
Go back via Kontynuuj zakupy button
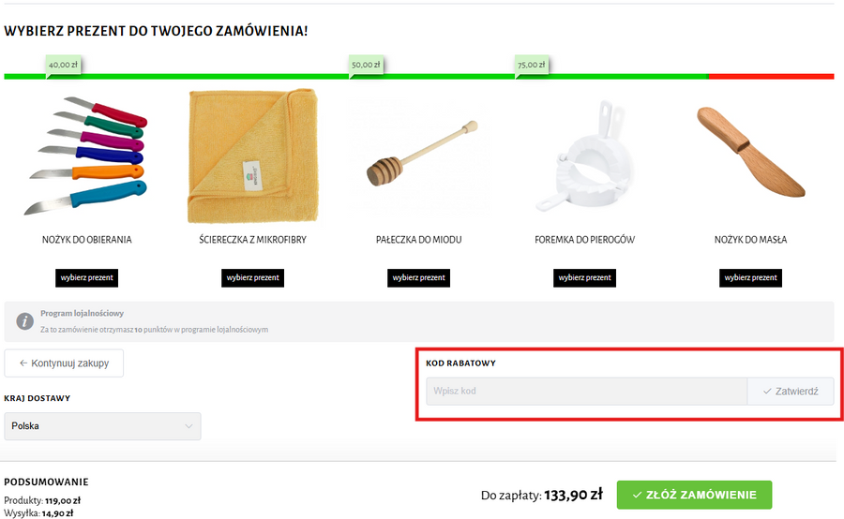(64, 363)
